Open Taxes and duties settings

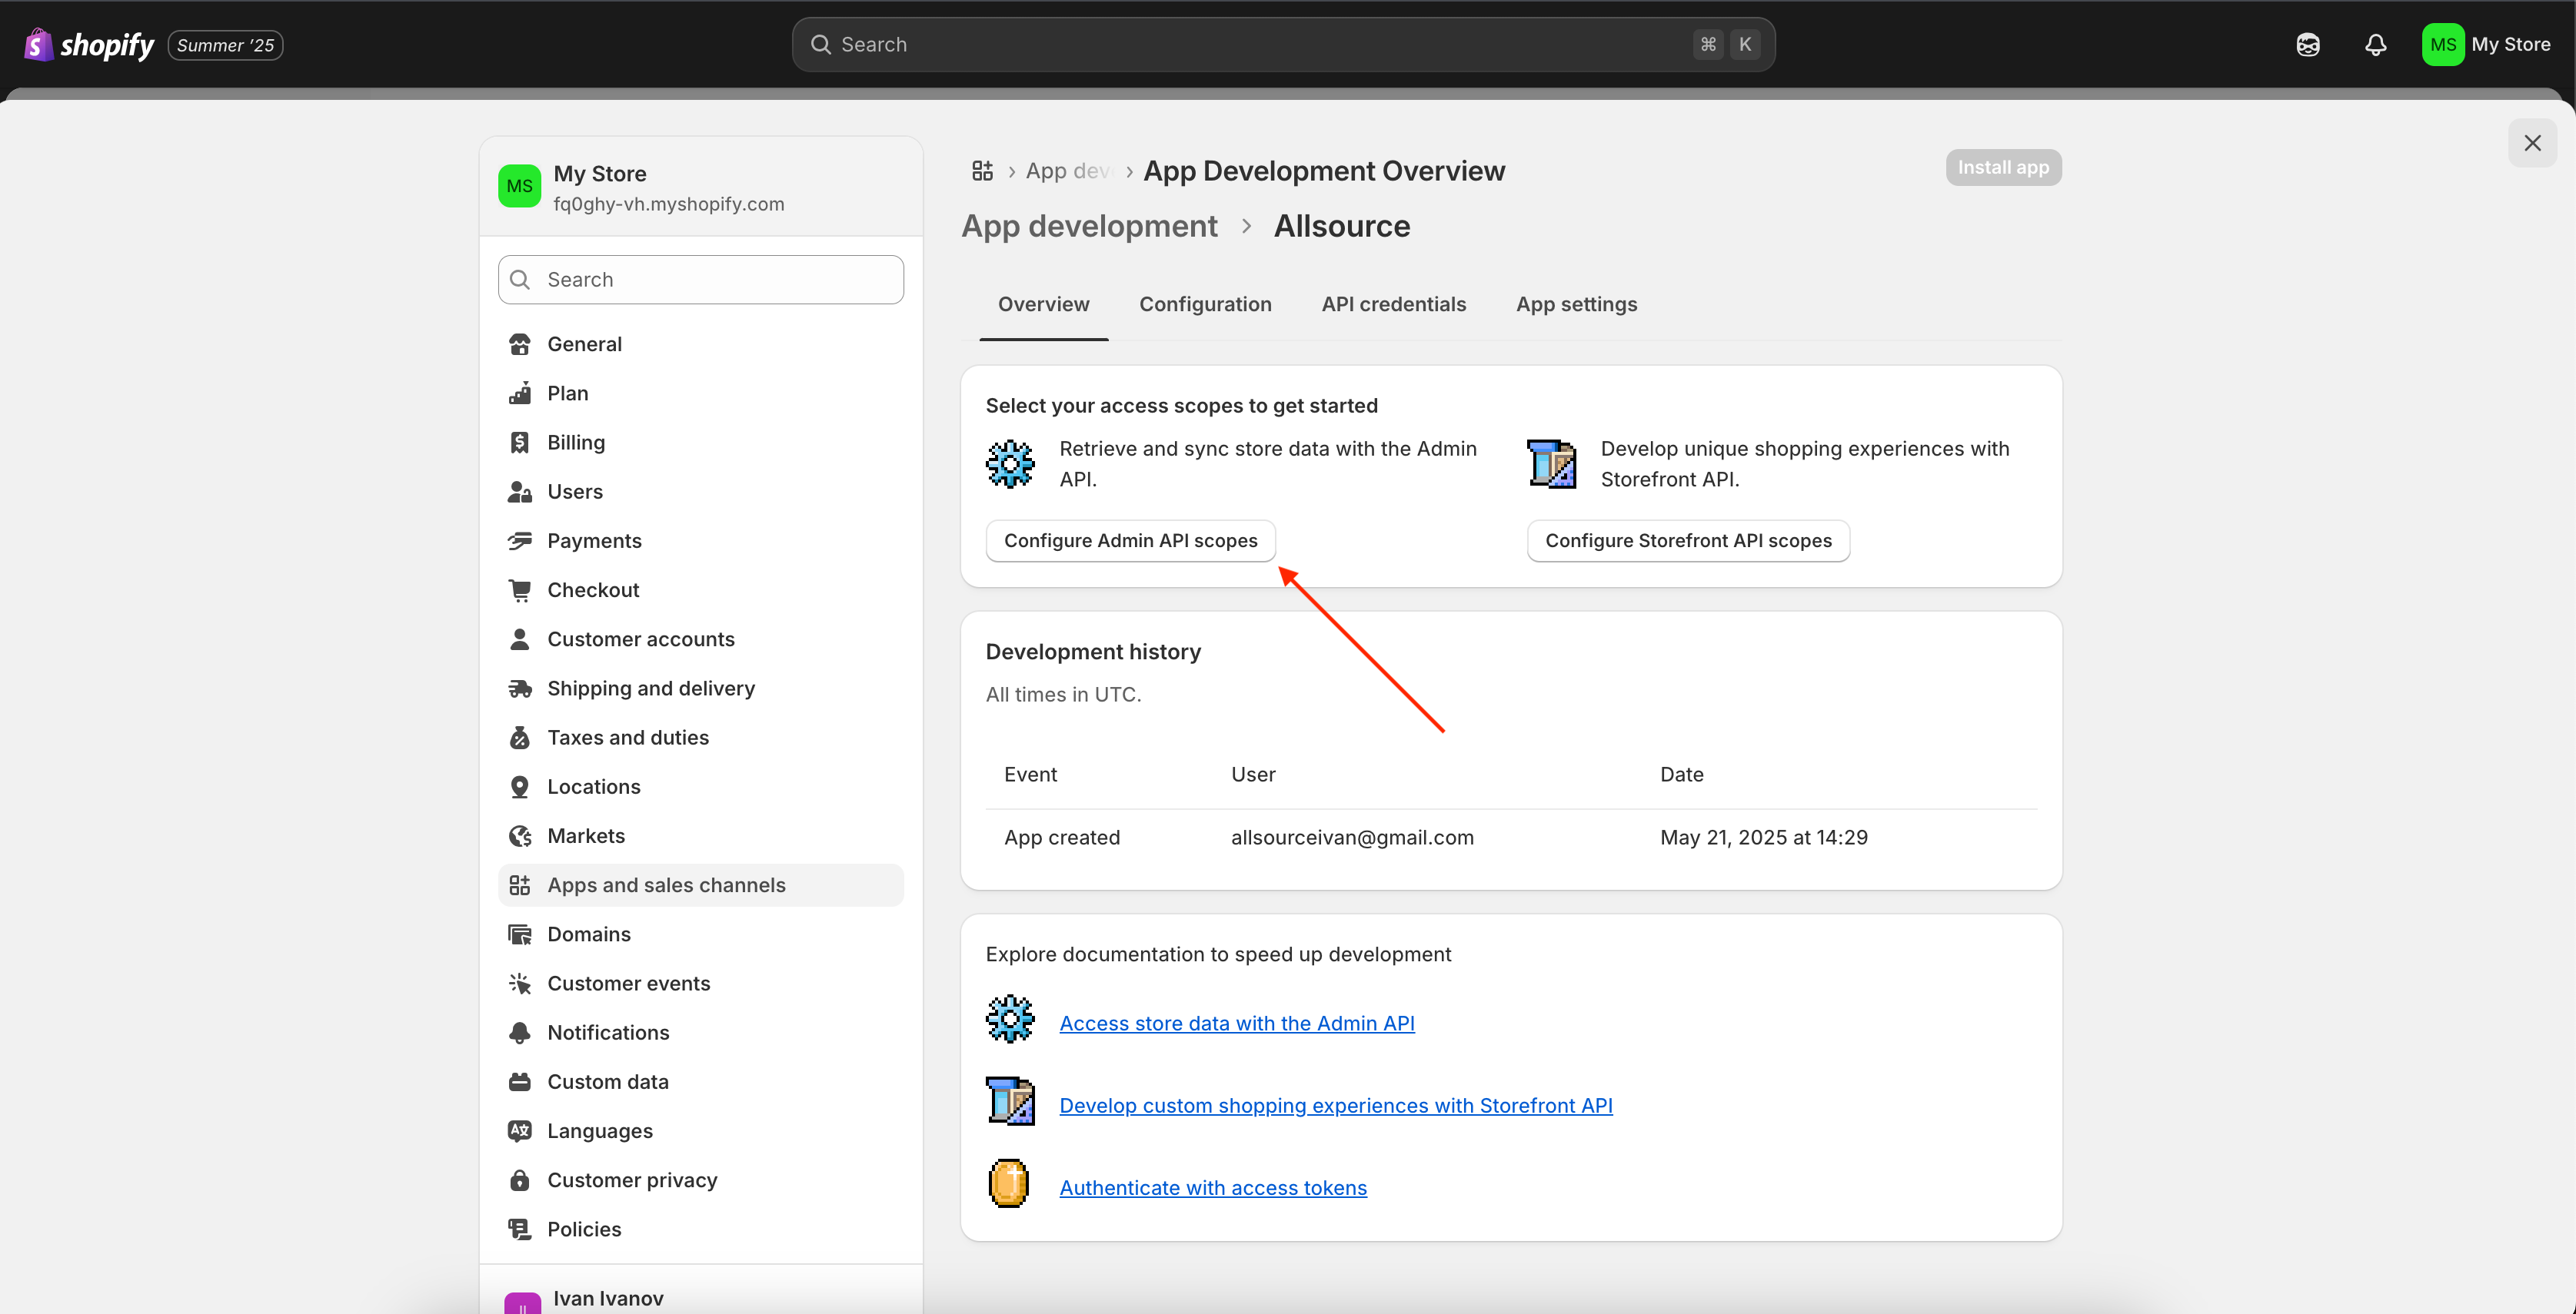(x=627, y=738)
